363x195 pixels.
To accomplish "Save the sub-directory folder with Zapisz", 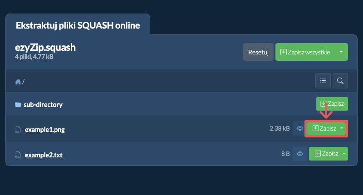I will tap(332, 104).
